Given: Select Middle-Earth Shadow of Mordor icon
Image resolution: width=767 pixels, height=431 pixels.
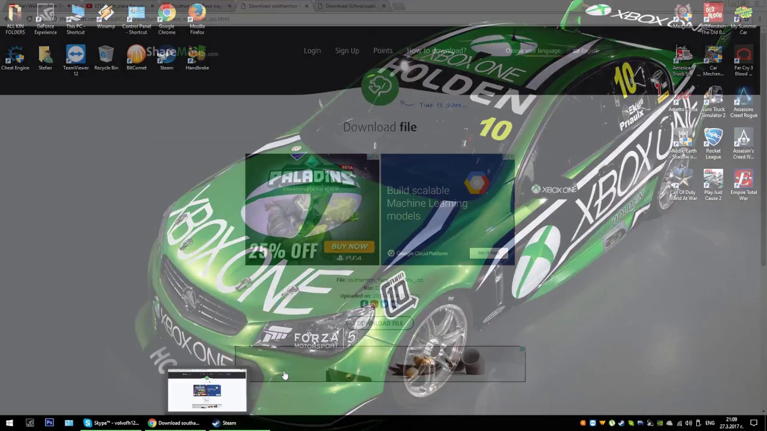Looking at the screenshot, I should click(x=683, y=144).
